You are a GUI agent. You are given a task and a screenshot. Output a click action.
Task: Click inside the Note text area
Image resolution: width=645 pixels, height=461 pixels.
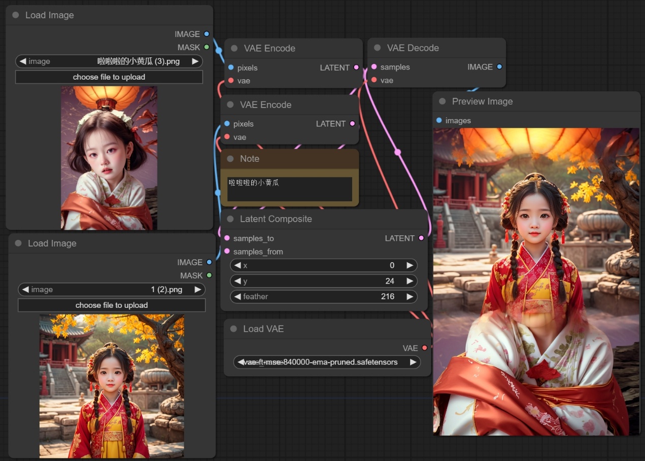(289, 189)
